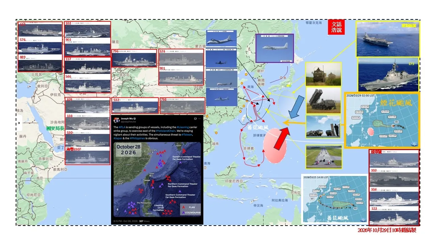436x245 pixels.
Task: Expand the map side panel arrow tab
Action: [19, 123]
